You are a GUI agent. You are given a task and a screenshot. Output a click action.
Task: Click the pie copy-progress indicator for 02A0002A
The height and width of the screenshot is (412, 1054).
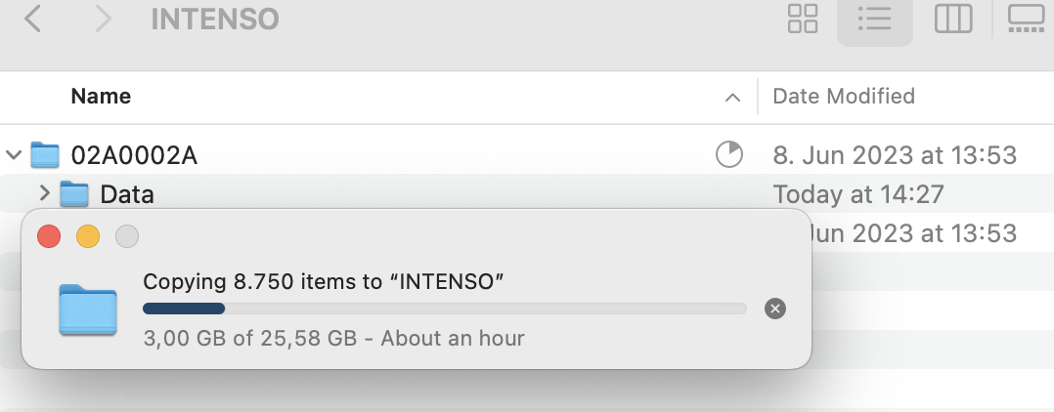[729, 154]
